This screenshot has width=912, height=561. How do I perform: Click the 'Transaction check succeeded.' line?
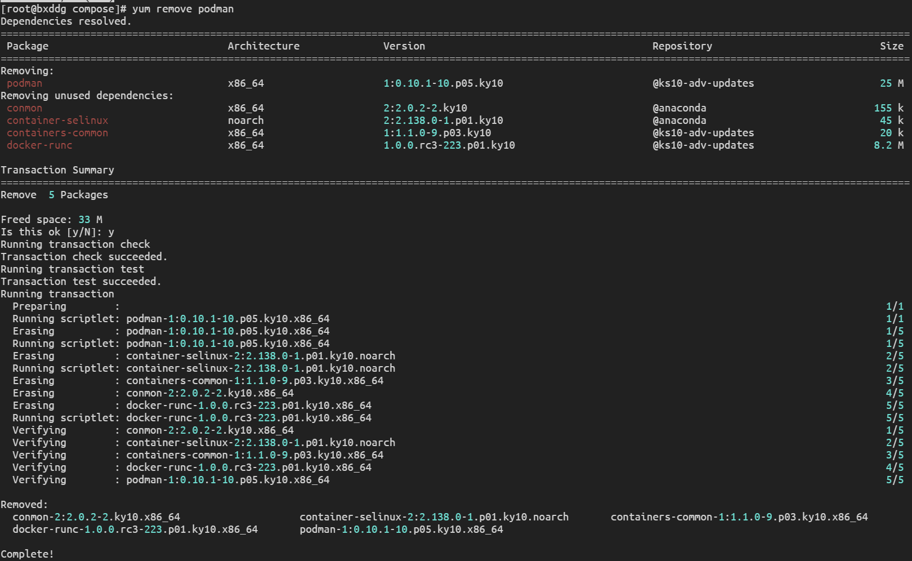(84, 257)
